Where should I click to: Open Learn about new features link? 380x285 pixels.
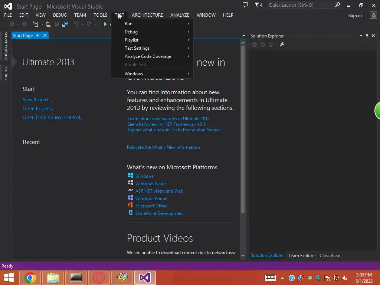(168, 118)
